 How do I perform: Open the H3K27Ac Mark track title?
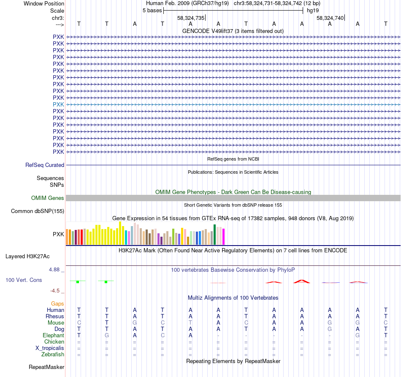pos(233,250)
